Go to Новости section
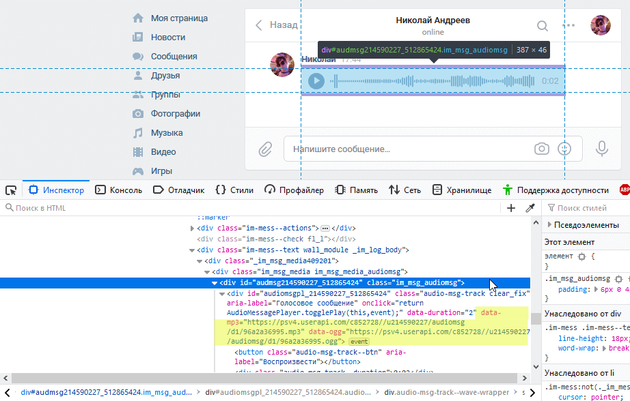This screenshot has height=401, width=630. tap(159, 38)
